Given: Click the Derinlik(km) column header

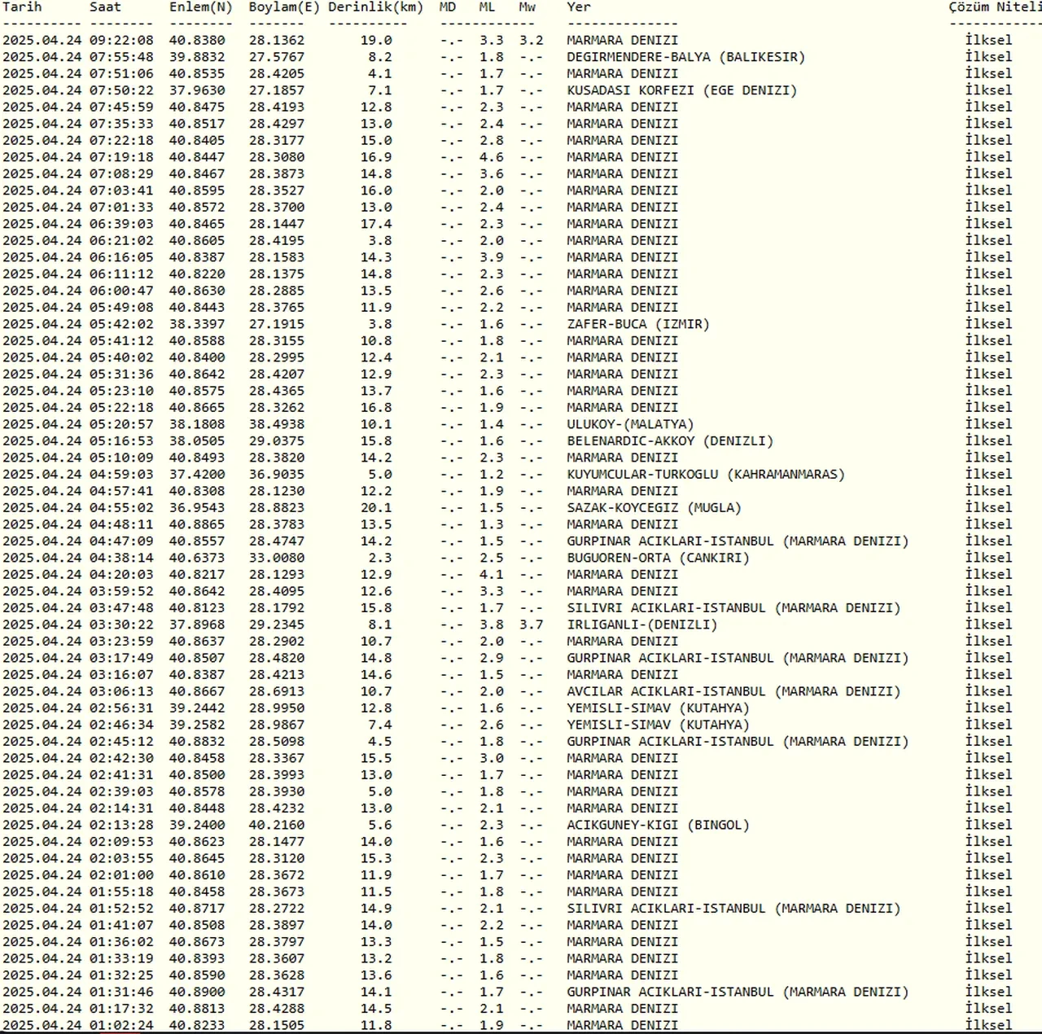Looking at the screenshot, I should point(375,7).
